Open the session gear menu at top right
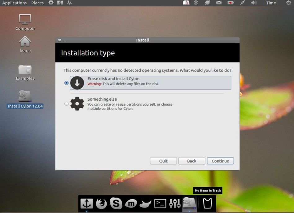The width and height of the screenshot is (294, 213). coord(288,3)
